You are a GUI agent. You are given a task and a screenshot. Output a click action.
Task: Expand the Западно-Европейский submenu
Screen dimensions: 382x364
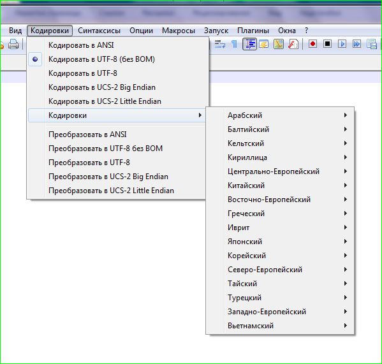(x=280, y=312)
